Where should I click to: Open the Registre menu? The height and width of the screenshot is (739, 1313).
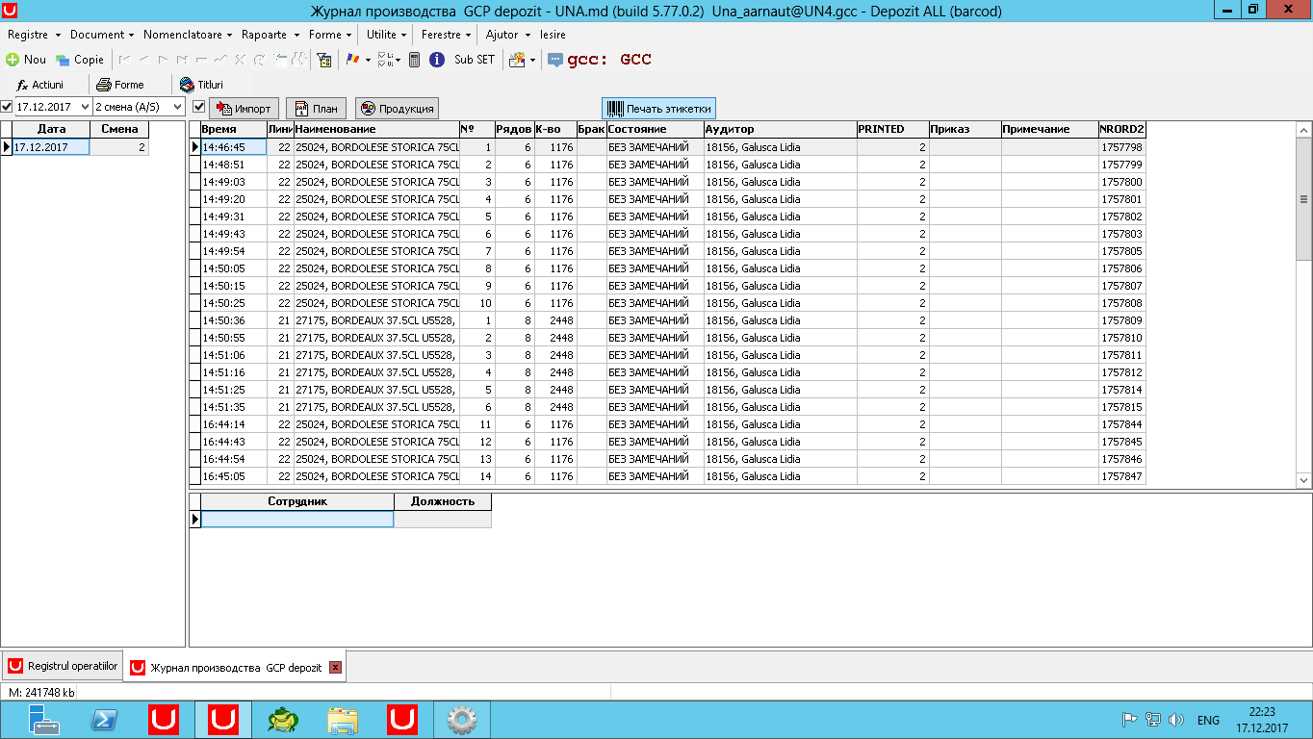32,35
